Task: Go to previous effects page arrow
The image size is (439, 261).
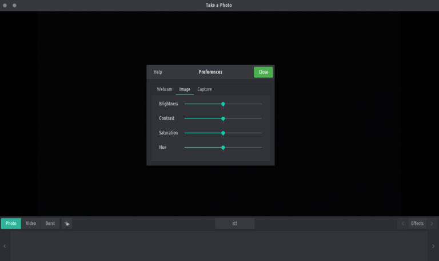Action: pos(403,223)
